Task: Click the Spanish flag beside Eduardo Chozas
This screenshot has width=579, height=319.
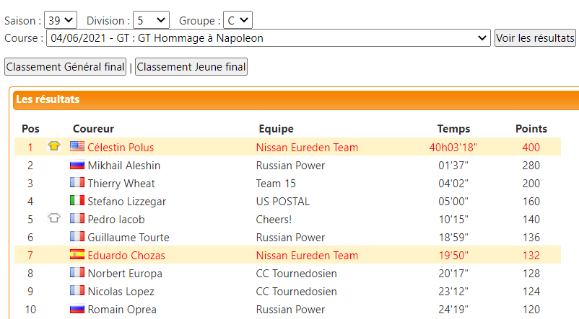Action: pyautogui.click(x=77, y=255)
